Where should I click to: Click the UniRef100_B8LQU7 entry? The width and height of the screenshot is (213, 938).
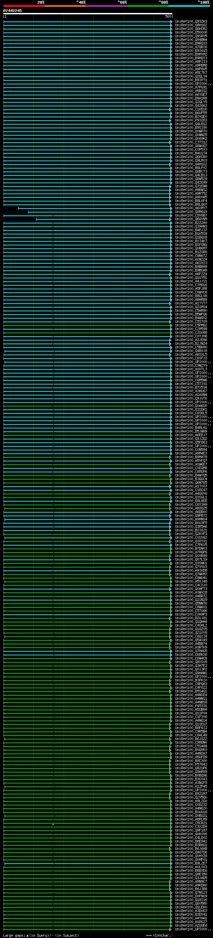click(x=191, y=205)
